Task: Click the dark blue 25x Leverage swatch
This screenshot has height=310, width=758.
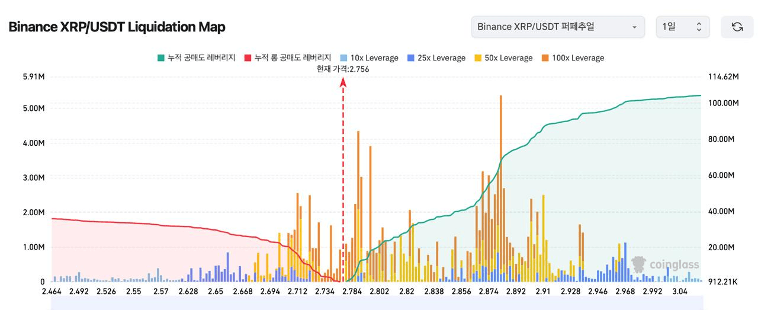Action: 410,58
